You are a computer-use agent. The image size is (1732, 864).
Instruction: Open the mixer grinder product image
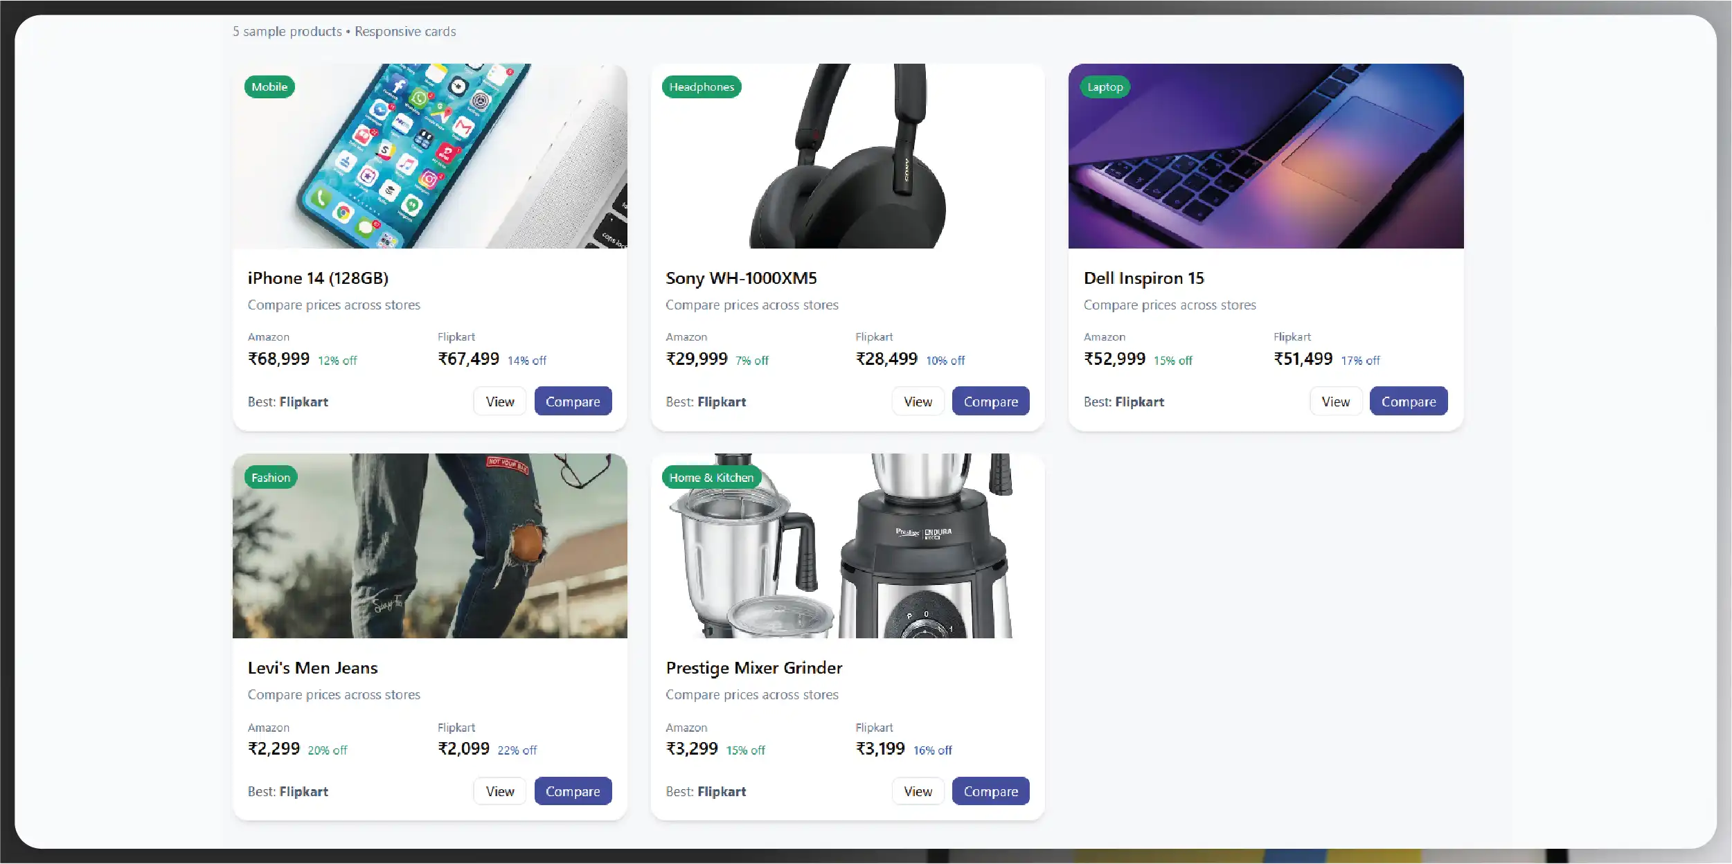(848, 546)
